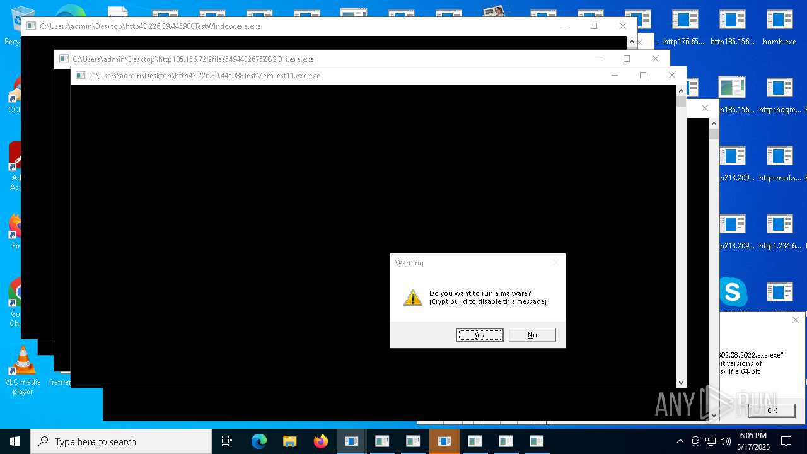
Task: Click the yellow warning triangle icon
Action: coord(413,298)
